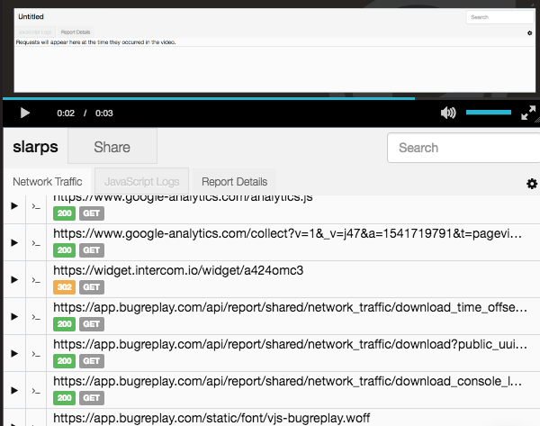Seek on the video progress bar
This screenshot has width=540, height=426.
pyautogui.click(x=270, y=98)
